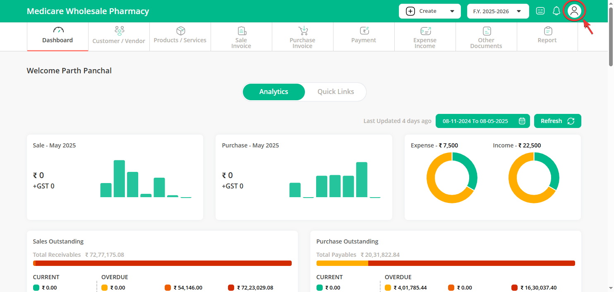Click the notification bell icon
Screen dimensions: 614x292
point(556,11)
